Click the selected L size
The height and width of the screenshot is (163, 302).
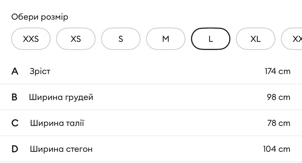(x=211, y=39)
